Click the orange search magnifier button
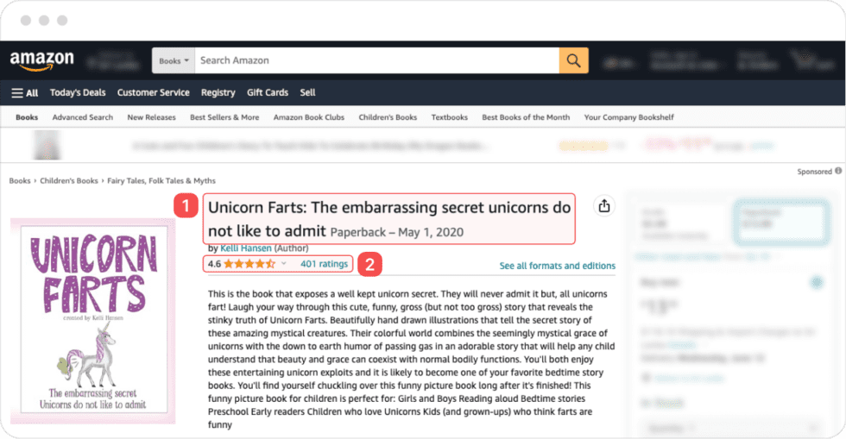Image resolution: width=846 pixels, height=439 pixels. click(x=573, y=60)
